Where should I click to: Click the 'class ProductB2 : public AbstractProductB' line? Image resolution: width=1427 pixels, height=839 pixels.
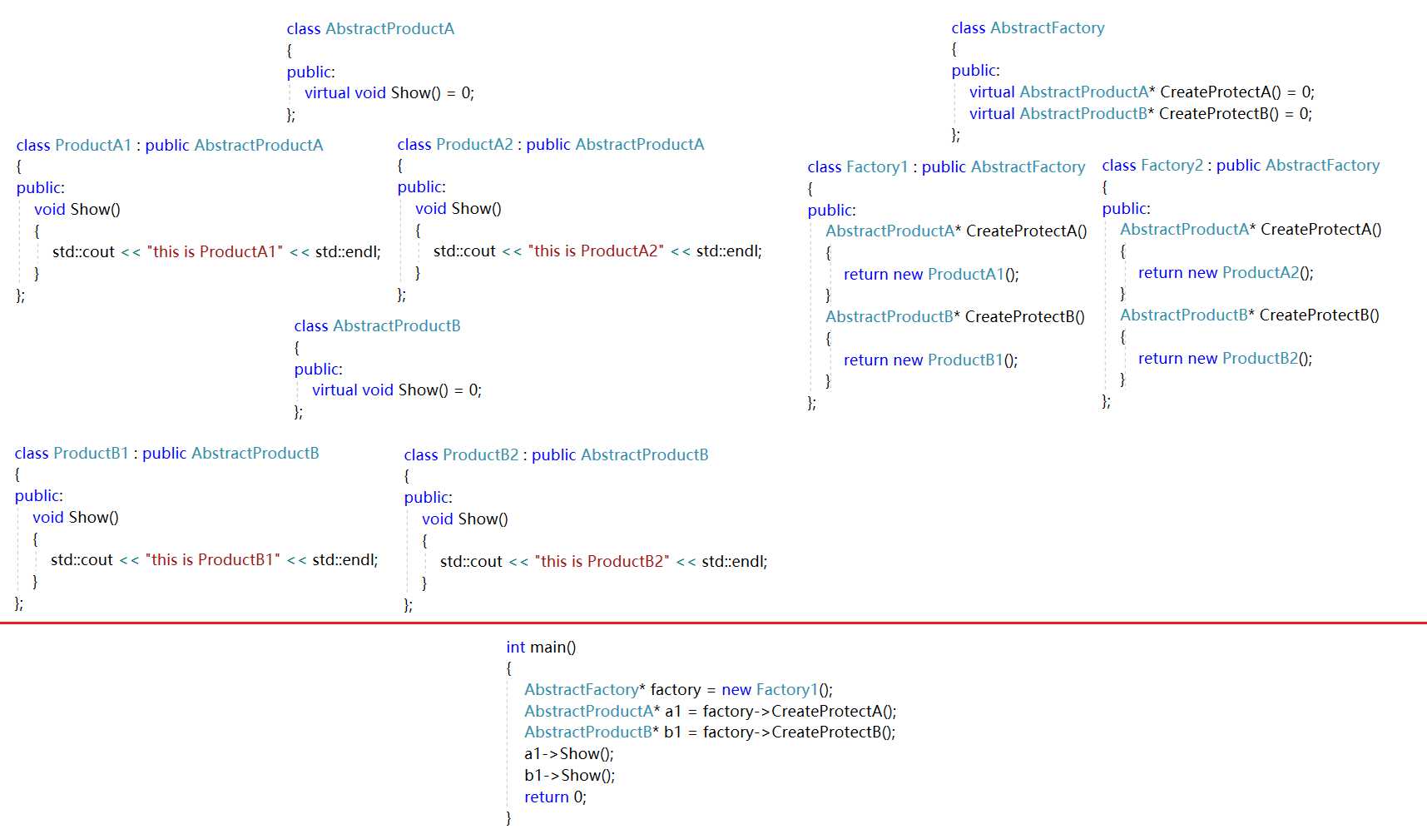tap(557, 455)
